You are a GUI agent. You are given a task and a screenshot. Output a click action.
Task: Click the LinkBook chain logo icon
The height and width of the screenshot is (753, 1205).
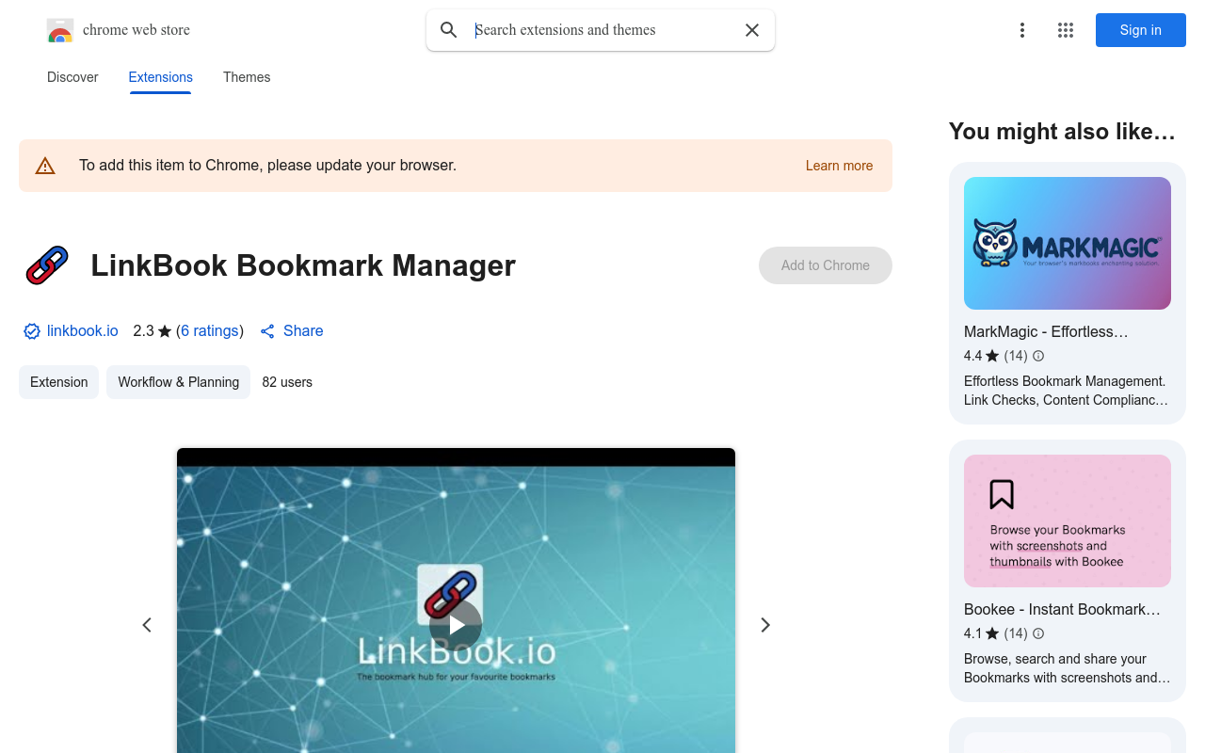(x=47, y=265)
